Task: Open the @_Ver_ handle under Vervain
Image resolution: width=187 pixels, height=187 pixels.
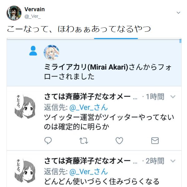Action: point(32,16)
